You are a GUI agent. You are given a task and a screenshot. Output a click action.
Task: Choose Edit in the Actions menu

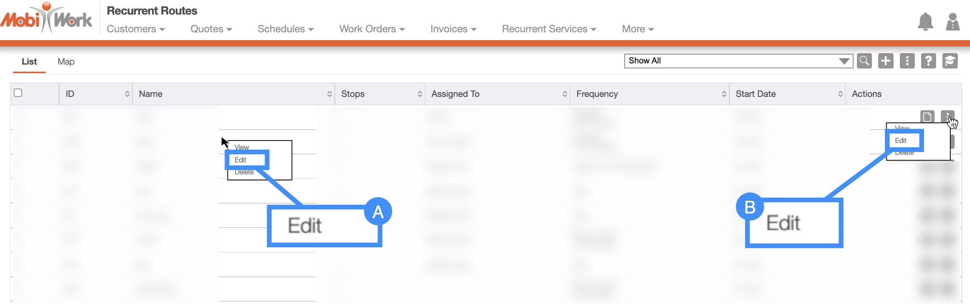click(901, 141)
